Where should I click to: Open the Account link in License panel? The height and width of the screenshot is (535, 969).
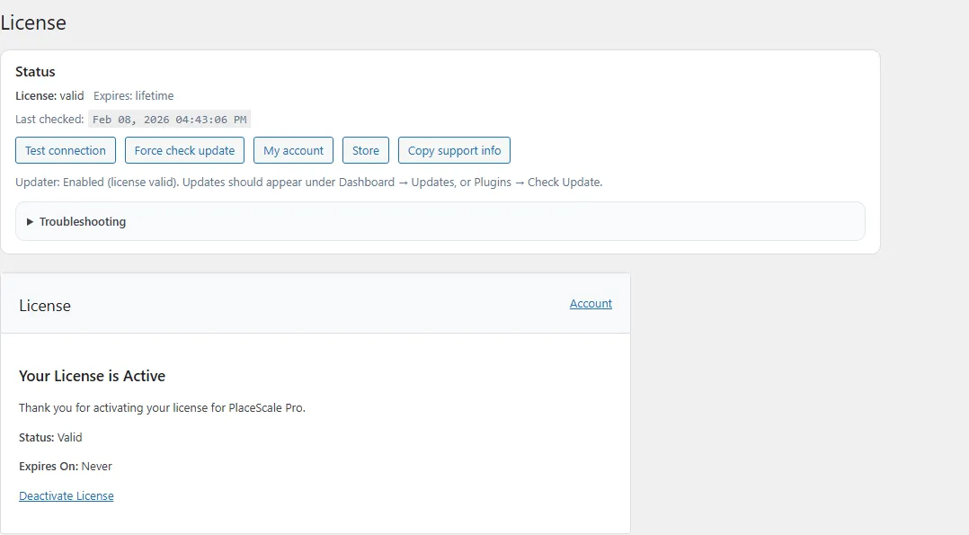tap(591, 304)
